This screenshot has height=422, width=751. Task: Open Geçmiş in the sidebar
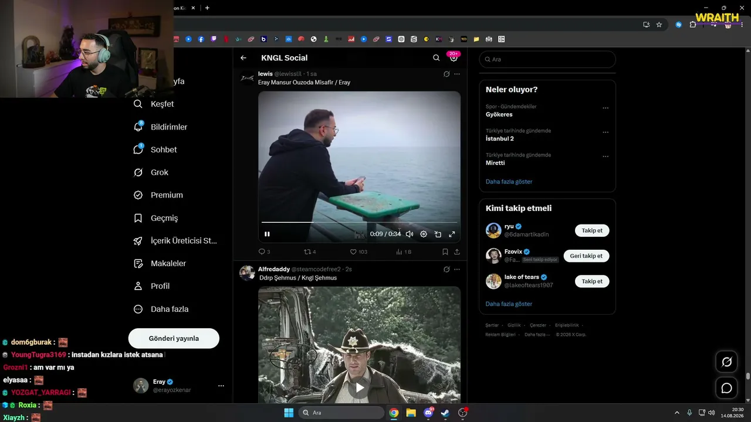tap(156, 218)
